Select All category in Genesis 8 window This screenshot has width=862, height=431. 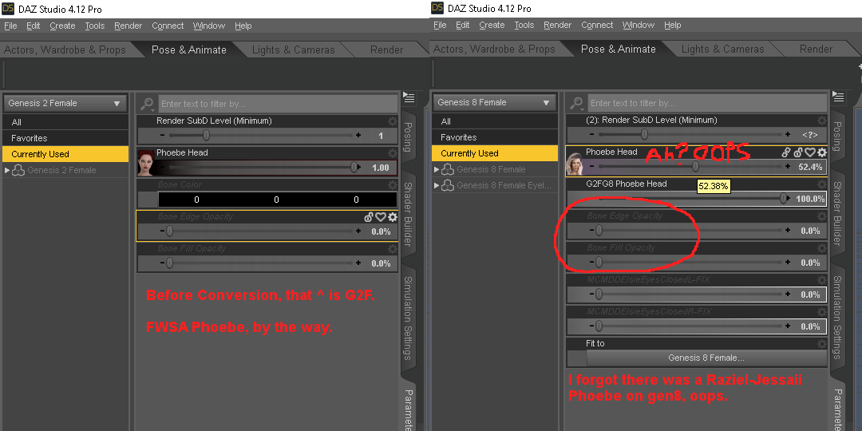(x=495, y=121)
